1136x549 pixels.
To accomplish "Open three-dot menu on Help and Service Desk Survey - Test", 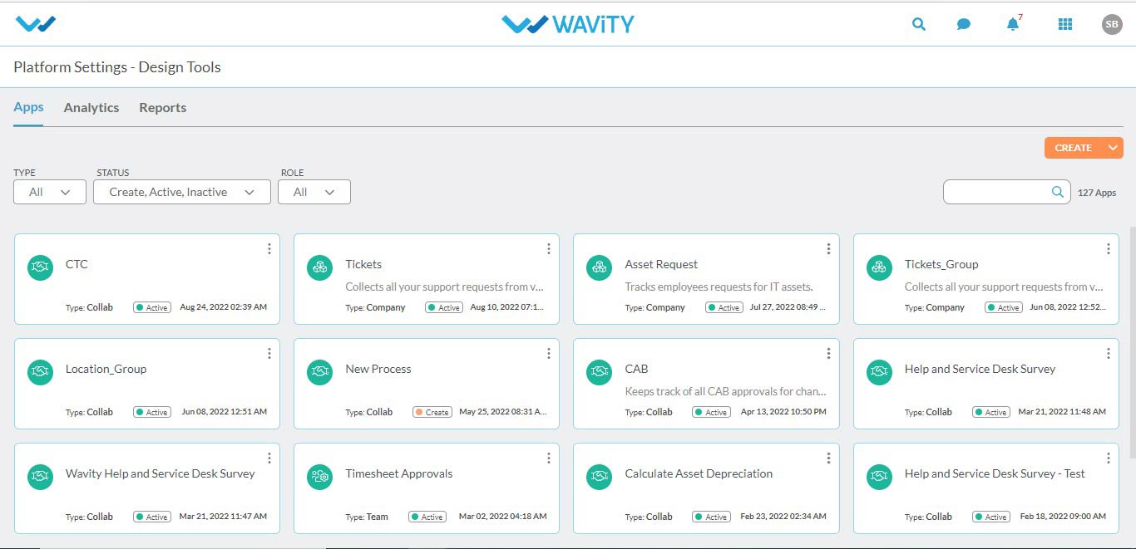I will [x=1109, y=458].
